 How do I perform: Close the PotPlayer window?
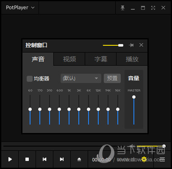point(163,8)
